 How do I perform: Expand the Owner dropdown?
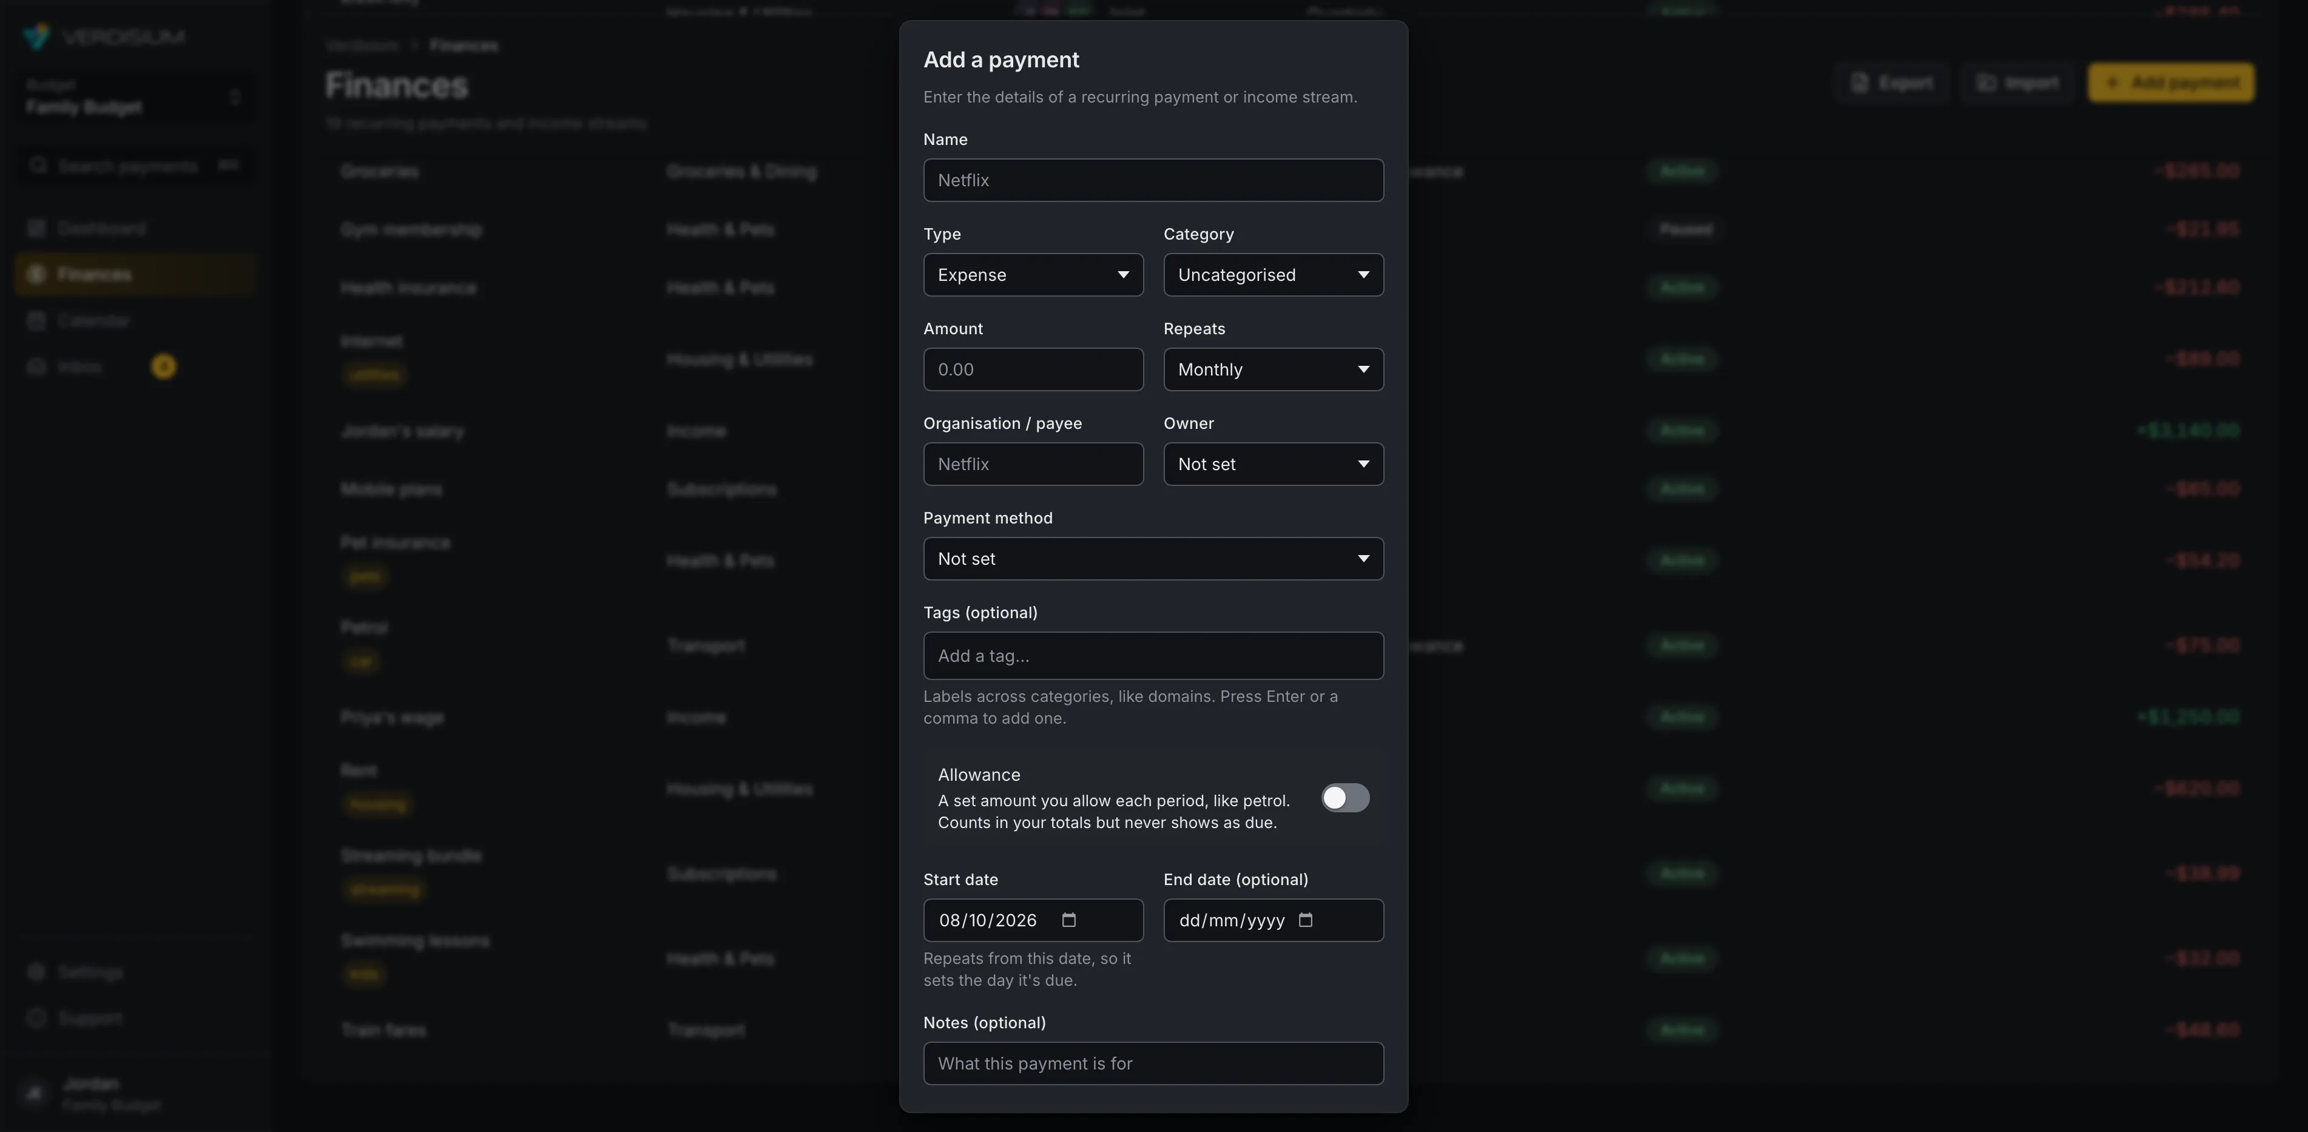[x=1273, y=464]
